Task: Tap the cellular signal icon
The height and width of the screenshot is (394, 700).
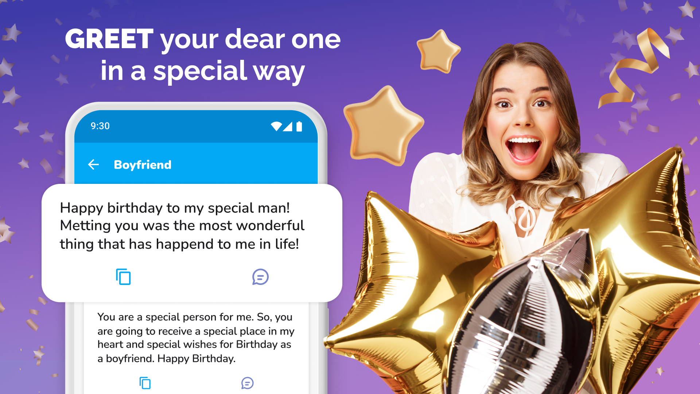Action: coord(288,126)
